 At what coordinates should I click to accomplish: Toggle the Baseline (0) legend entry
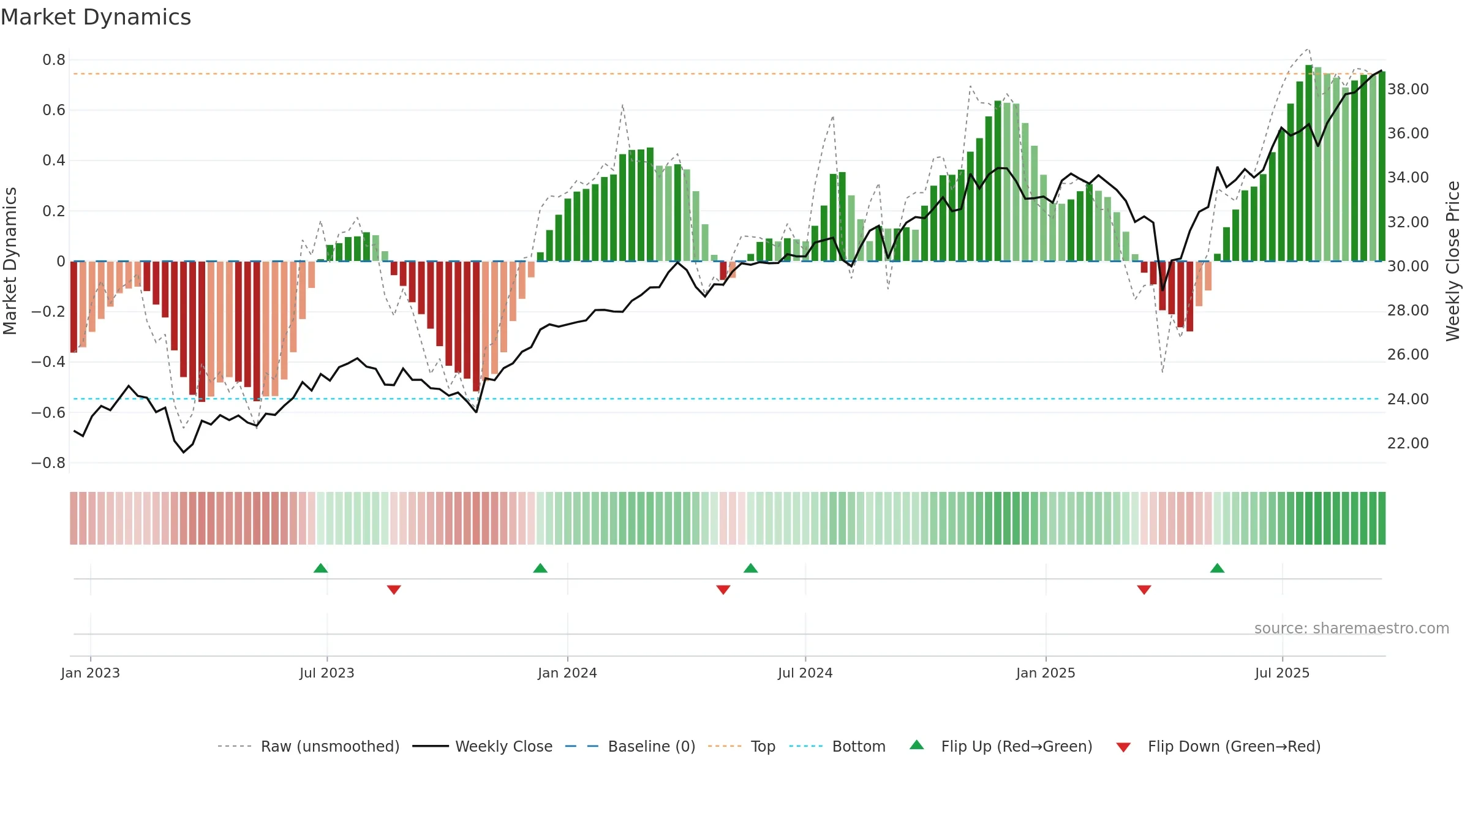coord(630,746)
